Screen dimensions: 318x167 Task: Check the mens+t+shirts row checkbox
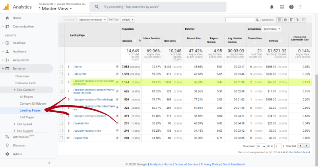click(62, 91)
